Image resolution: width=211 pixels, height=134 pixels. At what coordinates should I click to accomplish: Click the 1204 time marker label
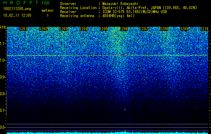point(84,29)
